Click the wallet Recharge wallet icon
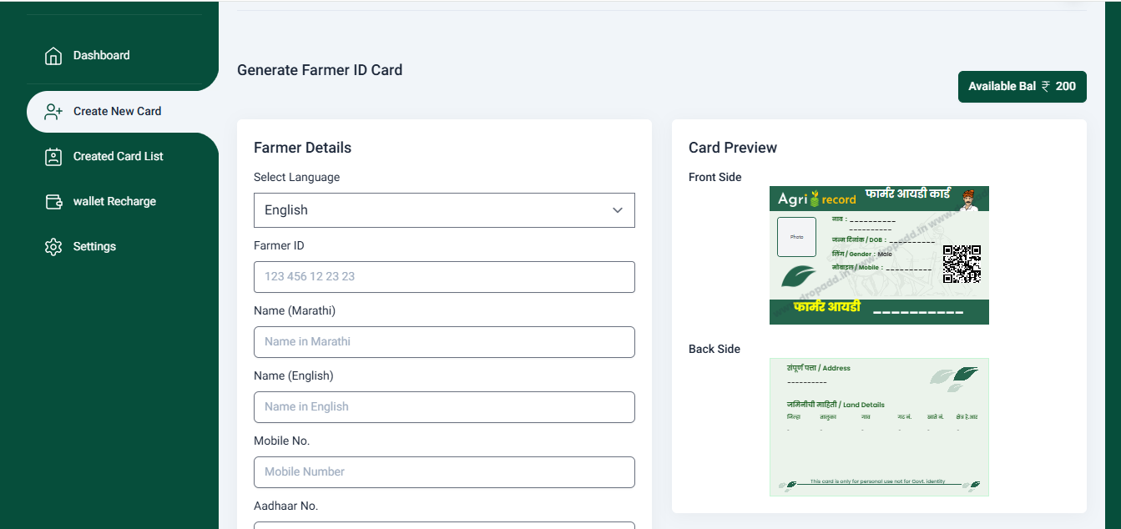Viewport: 1121px width, 529px height. coord(53,202)
